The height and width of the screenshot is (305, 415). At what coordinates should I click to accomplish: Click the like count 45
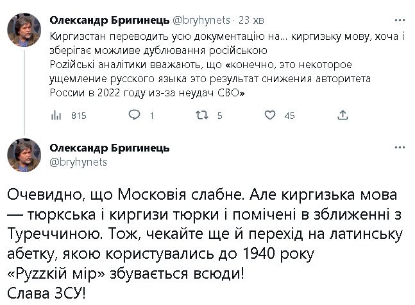coord(289,116)
